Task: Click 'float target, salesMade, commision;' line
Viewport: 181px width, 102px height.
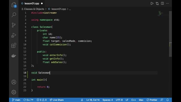Action: pos(67,41)
